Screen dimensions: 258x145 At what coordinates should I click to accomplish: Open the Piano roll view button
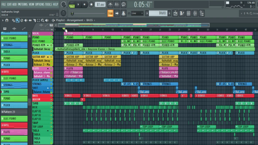[182, 13]
